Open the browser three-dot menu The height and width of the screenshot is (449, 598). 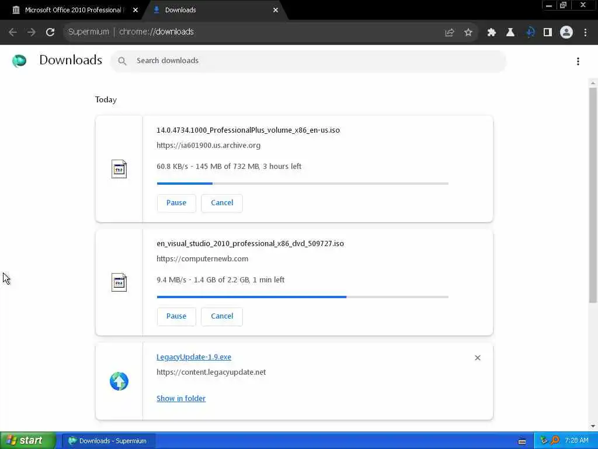coord(585,33)
